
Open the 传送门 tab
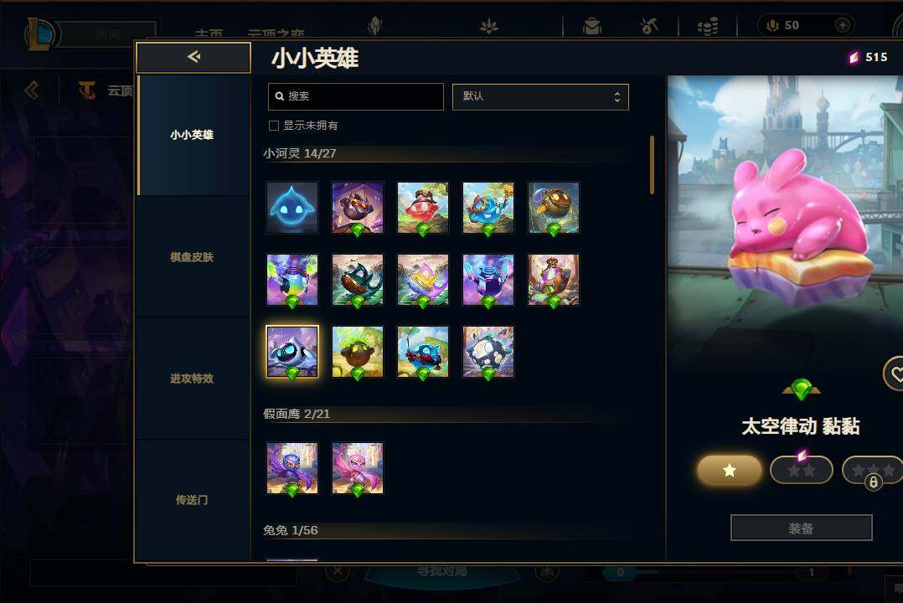192,500
